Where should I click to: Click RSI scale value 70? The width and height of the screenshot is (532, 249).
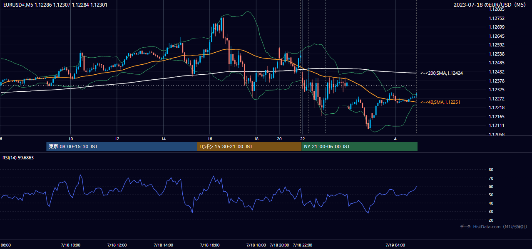(491, 178)
